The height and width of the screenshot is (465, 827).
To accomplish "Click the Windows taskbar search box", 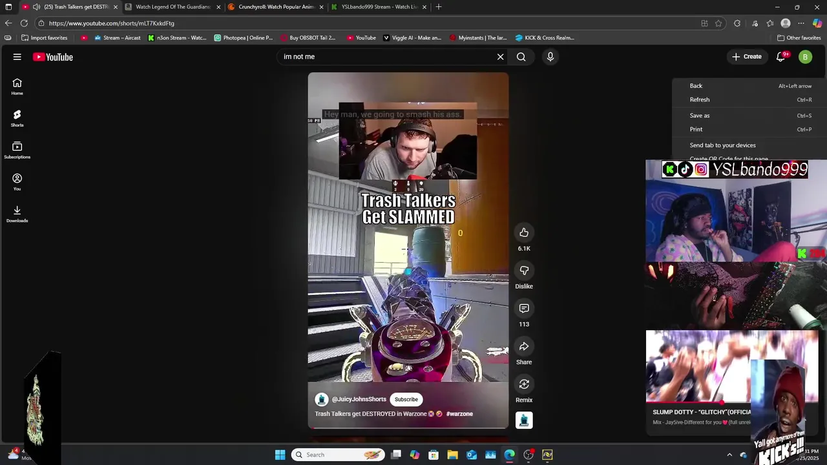I will [x=338, y=455].
